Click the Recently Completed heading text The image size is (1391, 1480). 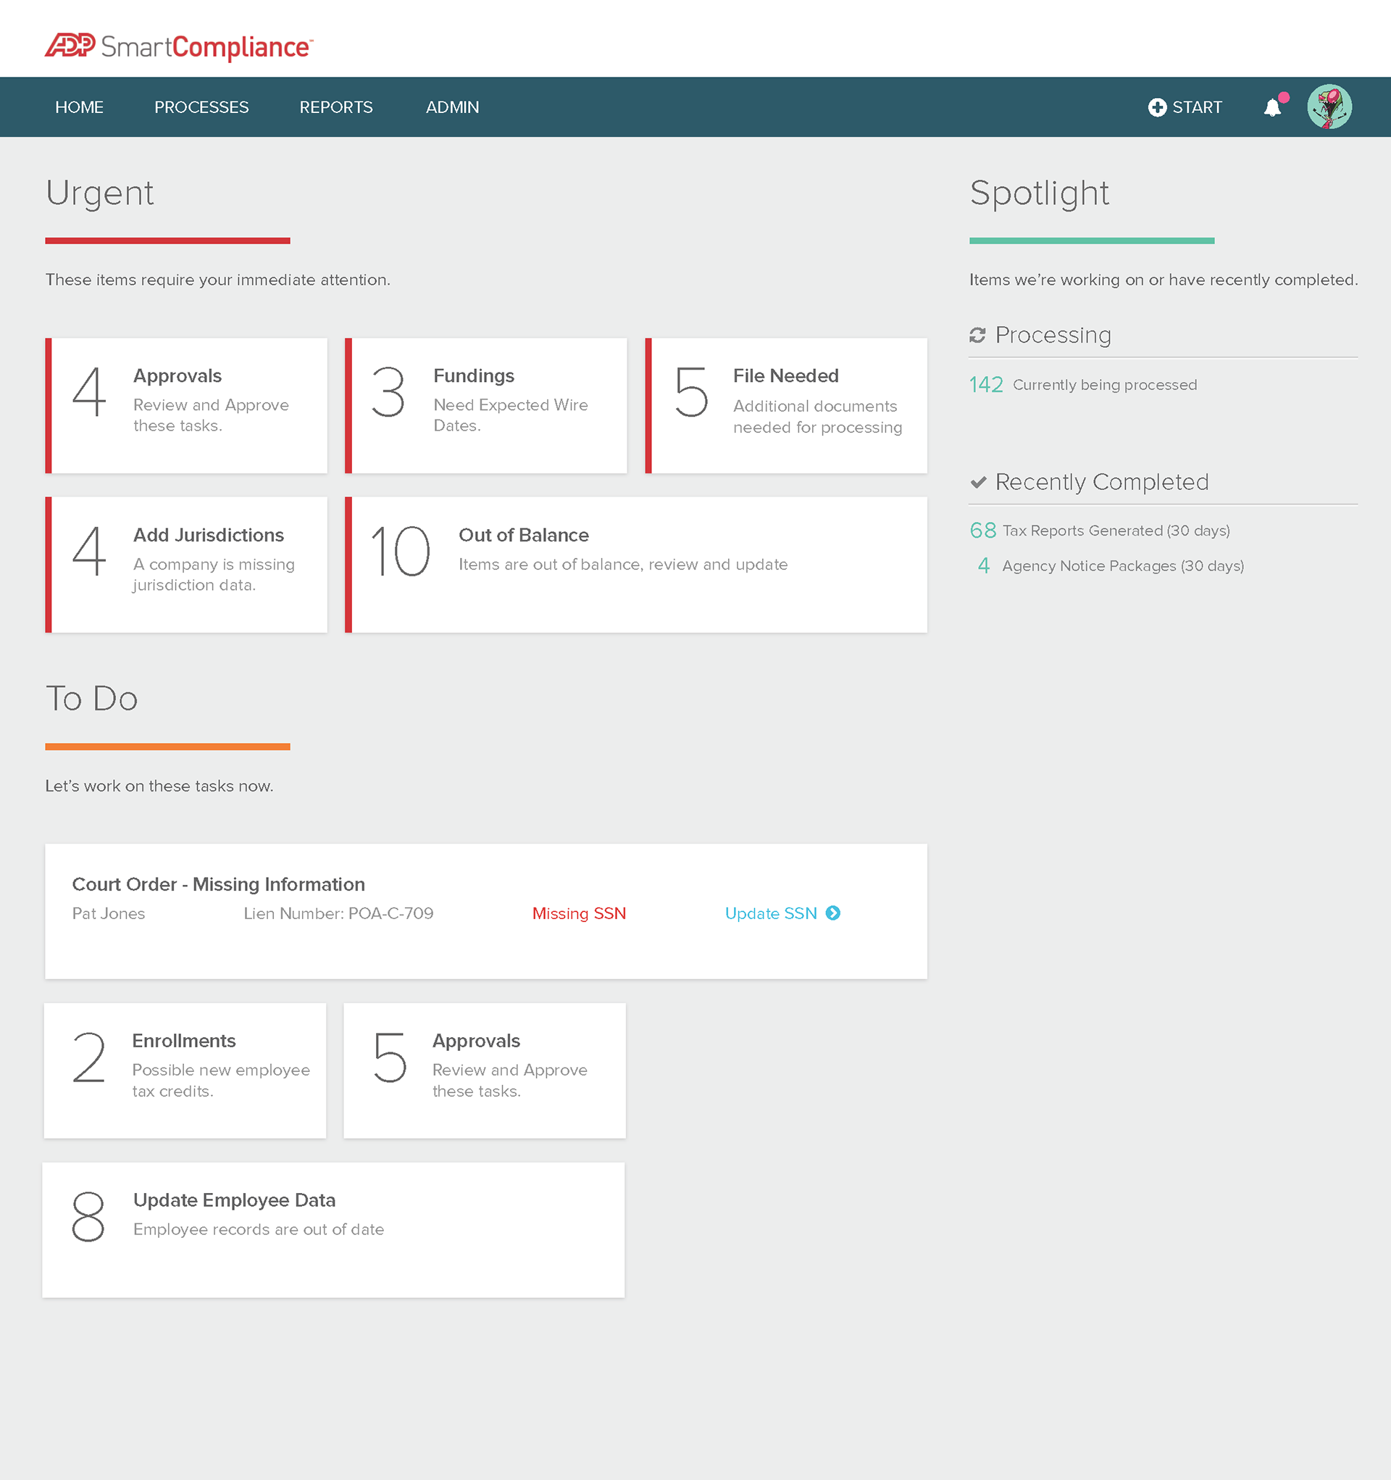point(1101,482)
